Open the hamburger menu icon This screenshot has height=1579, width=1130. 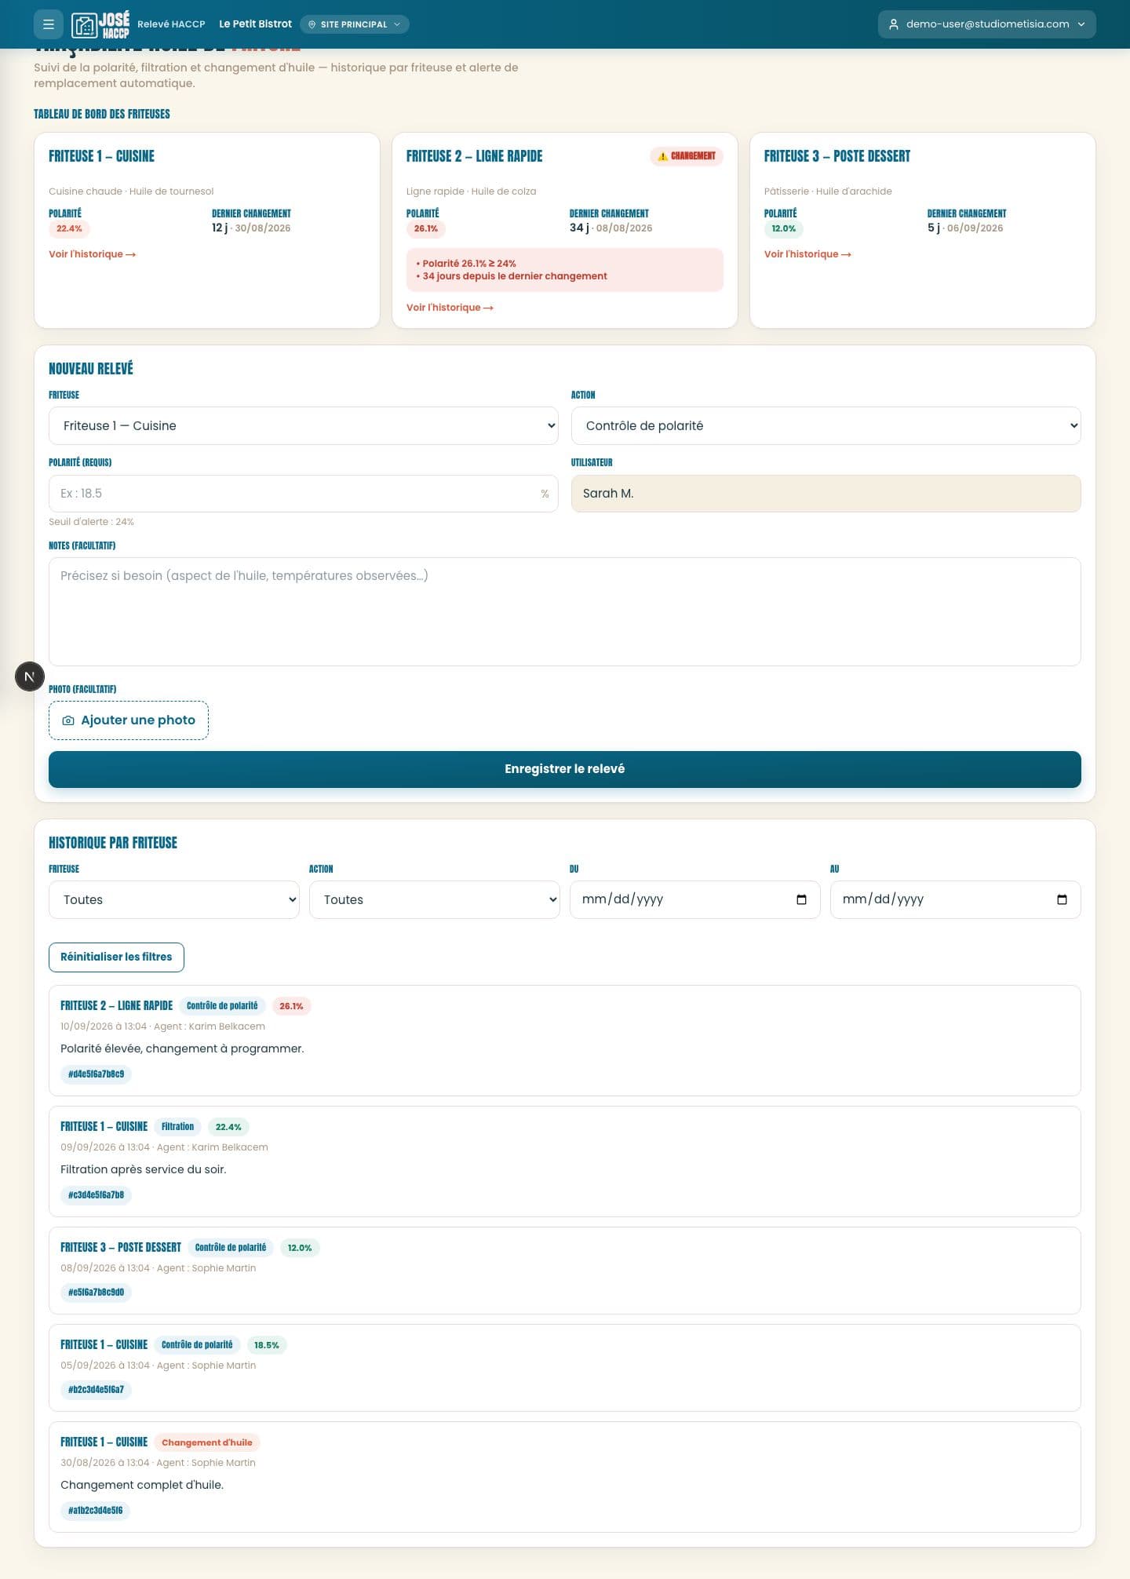[x=48, y=24]
